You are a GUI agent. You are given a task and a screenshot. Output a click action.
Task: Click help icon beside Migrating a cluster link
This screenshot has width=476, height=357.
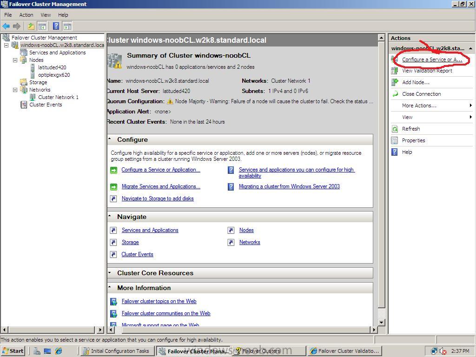point(231,187)
